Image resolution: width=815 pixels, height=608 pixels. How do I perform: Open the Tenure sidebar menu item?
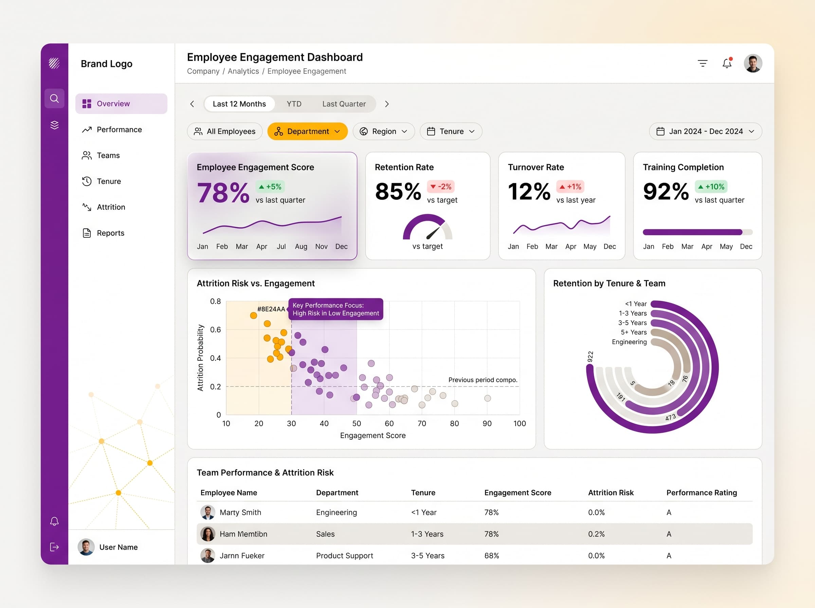[121, 181]
